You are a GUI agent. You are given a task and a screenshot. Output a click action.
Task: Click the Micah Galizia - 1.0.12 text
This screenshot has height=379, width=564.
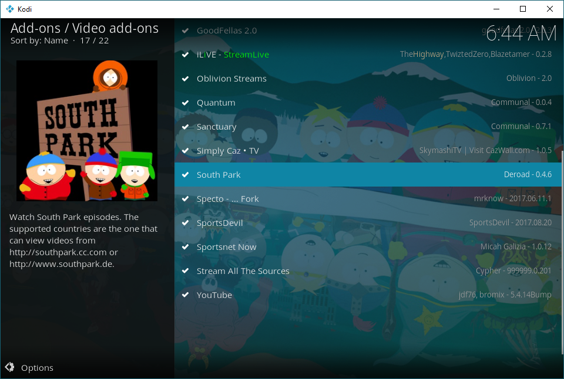click(x=516, y=247)
